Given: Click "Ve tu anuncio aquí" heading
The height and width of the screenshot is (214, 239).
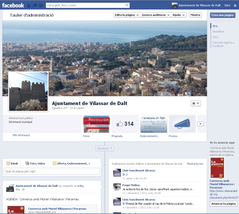Looking at the screenshot, I should coord(222,143).
